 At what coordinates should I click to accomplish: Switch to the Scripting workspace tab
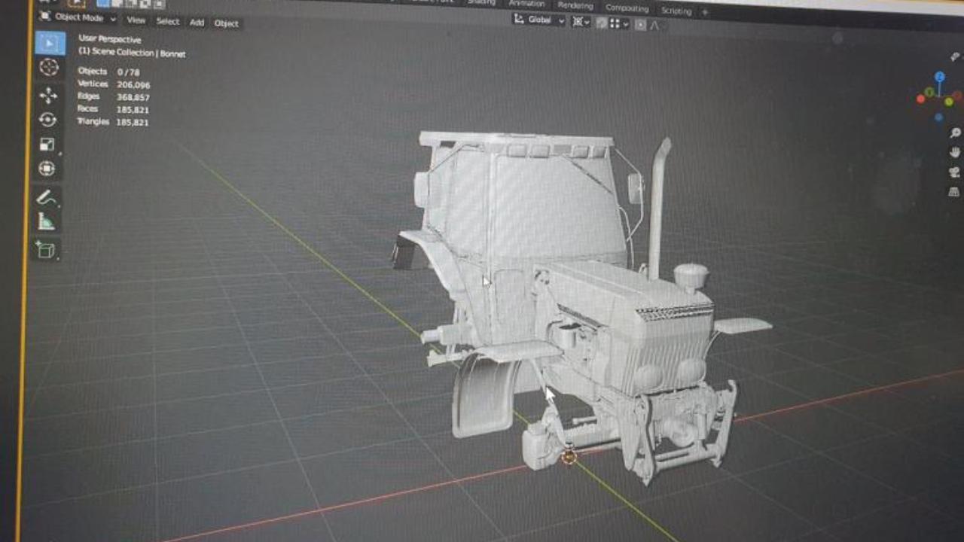(676, 10)
